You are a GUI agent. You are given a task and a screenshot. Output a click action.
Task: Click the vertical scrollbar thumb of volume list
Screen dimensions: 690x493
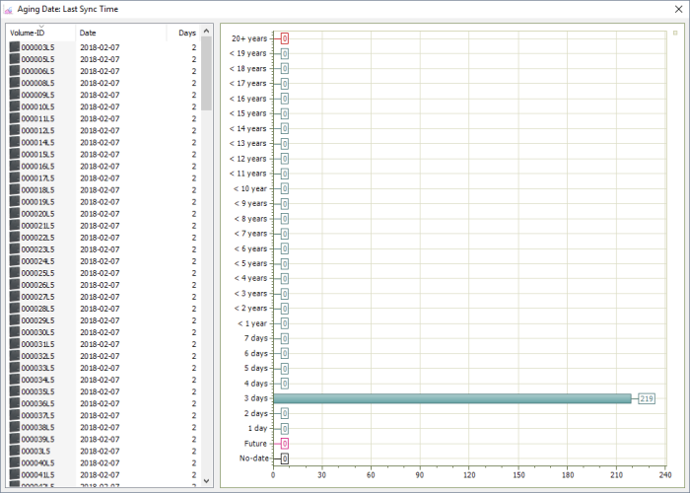206,74
